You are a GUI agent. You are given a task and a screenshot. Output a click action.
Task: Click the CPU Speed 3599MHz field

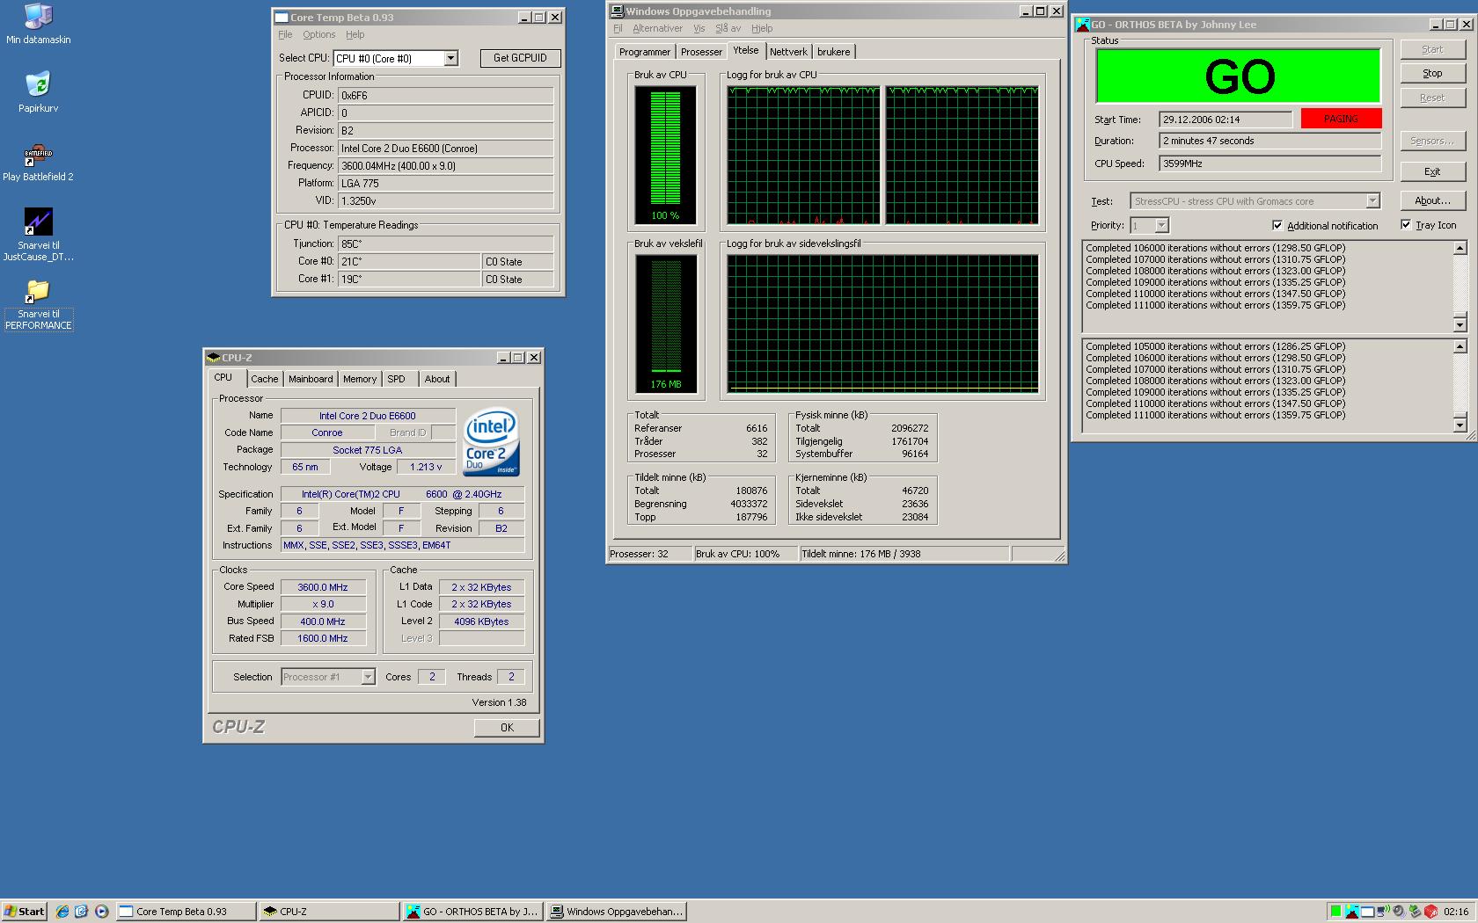[1270, 164]
